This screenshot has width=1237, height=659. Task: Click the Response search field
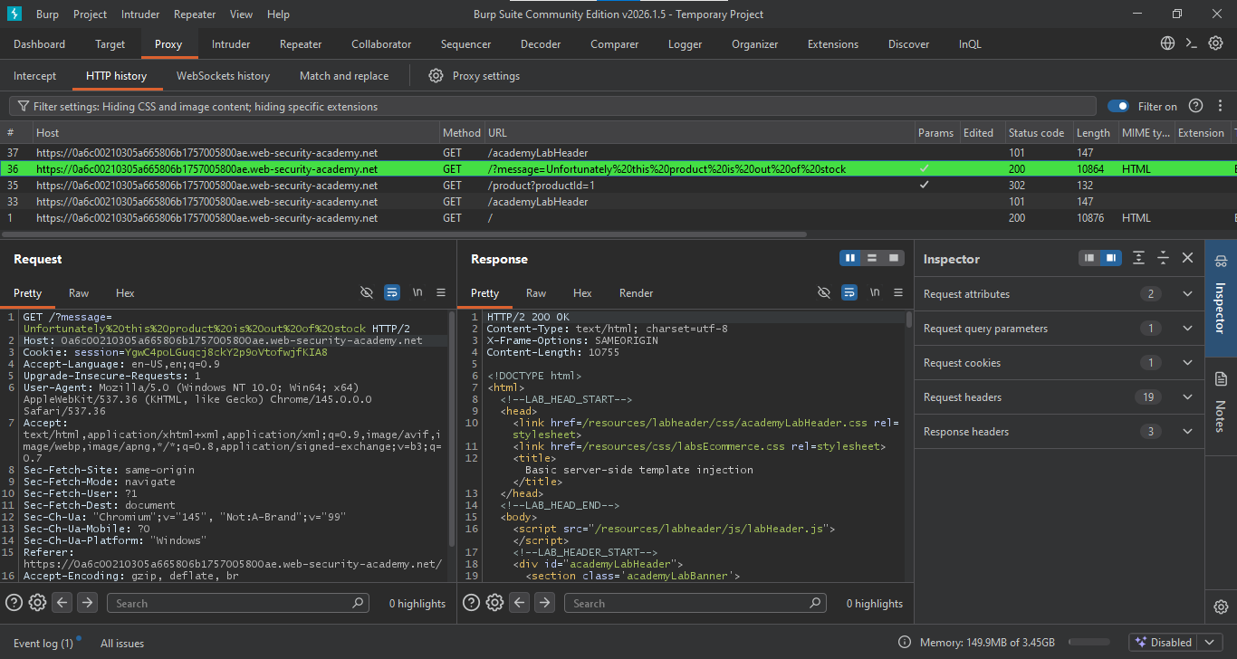tap(695, 603)
